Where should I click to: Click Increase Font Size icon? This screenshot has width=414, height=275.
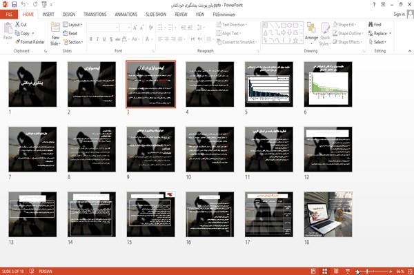click(x=135, y=28)
